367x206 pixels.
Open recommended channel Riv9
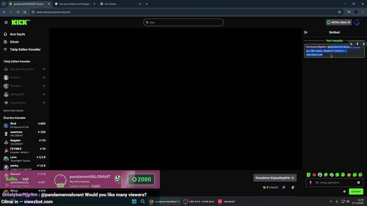click(x=24, y=125)
